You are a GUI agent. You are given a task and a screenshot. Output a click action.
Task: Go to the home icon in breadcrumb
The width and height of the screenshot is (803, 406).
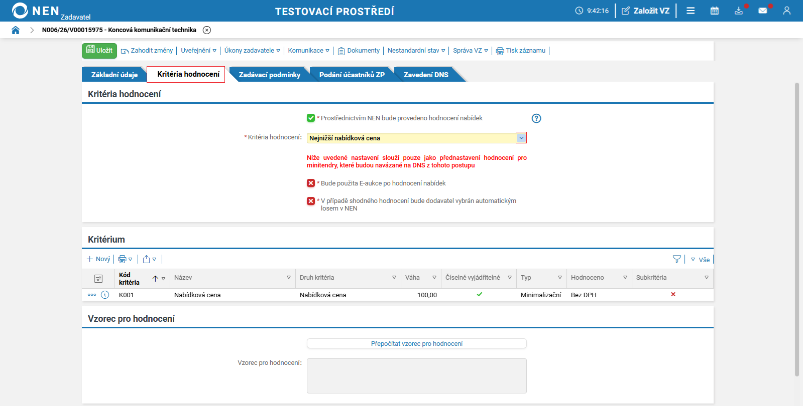coord(16,30)
